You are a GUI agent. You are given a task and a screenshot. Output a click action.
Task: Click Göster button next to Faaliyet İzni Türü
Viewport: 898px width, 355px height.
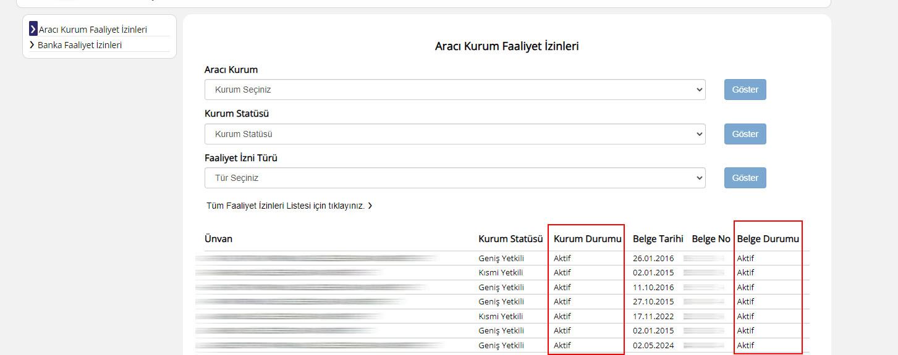pyautogui.click(x=745, y=178)
